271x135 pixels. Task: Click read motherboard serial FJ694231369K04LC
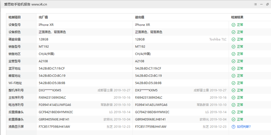[x=149, y=97]
